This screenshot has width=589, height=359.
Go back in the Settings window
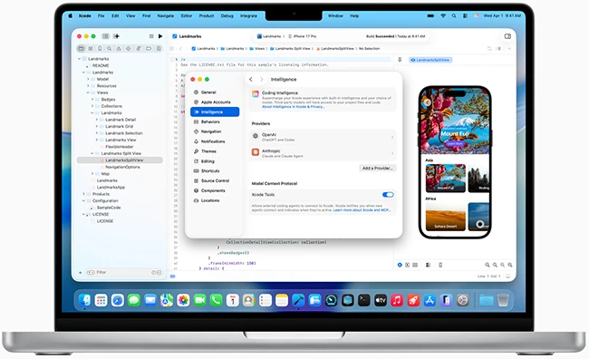(251, 79)
